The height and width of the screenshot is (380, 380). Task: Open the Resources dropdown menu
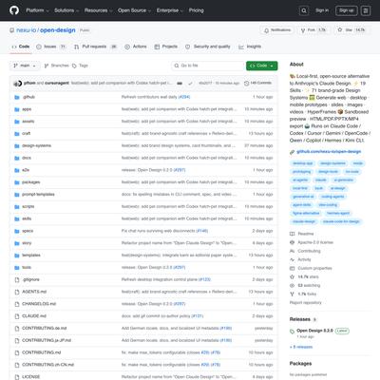[x=98, y=10]
